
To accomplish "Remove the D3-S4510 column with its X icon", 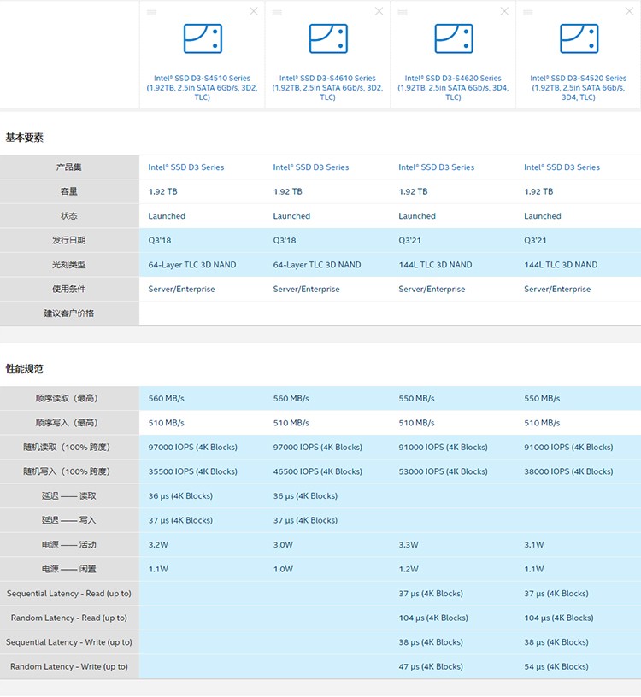I will [253, 11].
